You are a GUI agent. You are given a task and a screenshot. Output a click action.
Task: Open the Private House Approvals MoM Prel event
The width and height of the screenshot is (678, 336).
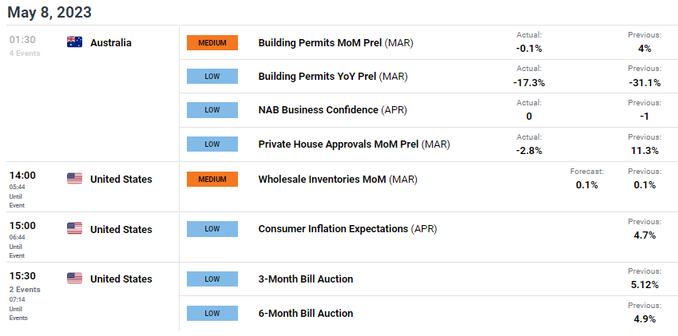click(354, 144)
